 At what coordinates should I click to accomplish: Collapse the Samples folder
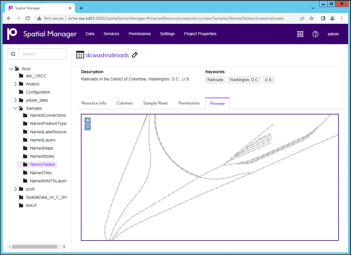pos(15,108)
